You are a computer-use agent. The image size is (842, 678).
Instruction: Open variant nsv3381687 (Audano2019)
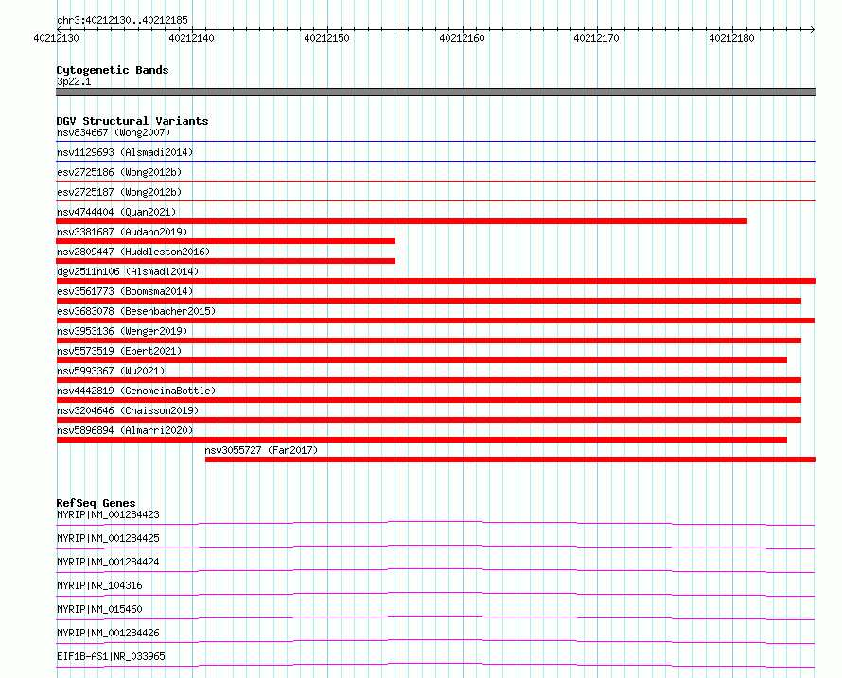[x=122, y=232]
